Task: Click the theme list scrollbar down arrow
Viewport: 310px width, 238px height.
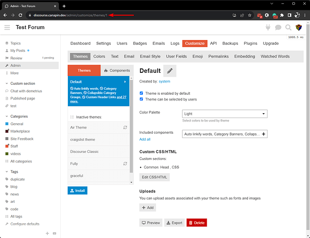Action: tap(131, 182)
